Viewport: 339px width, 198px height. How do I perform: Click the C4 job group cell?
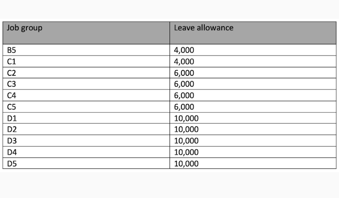(12, 95)
